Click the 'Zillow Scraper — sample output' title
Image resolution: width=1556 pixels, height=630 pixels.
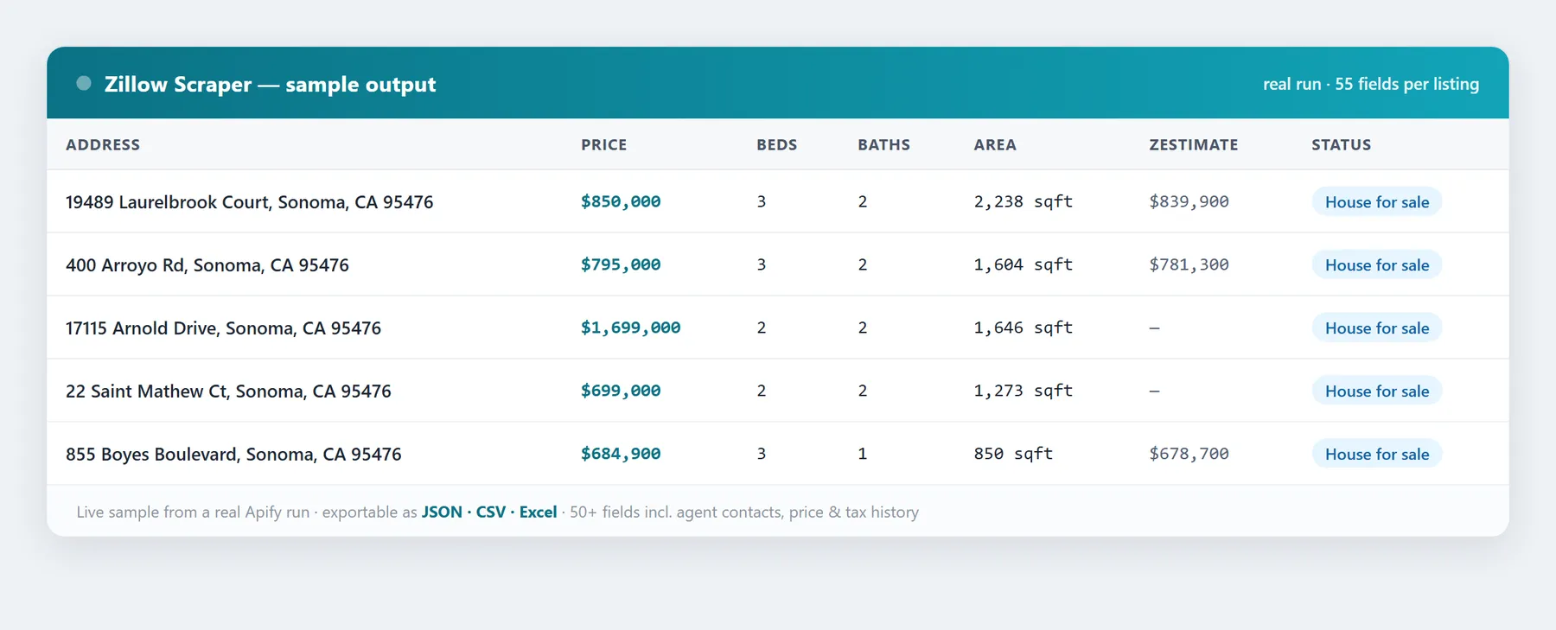coord(270,84)
